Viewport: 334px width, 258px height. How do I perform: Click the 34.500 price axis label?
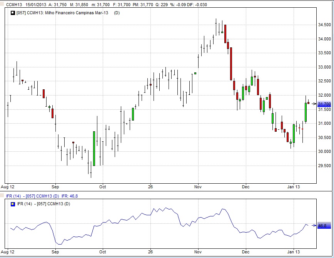[x=325, y=25]
